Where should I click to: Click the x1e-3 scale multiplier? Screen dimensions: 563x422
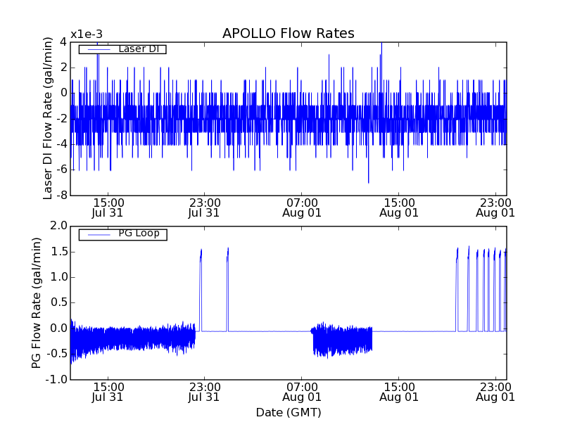87,34
